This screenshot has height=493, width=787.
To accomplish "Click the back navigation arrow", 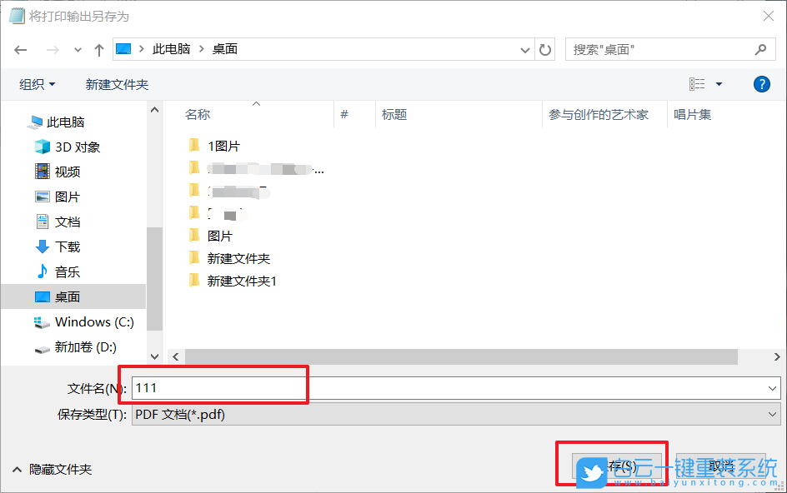I will point(21,49).
